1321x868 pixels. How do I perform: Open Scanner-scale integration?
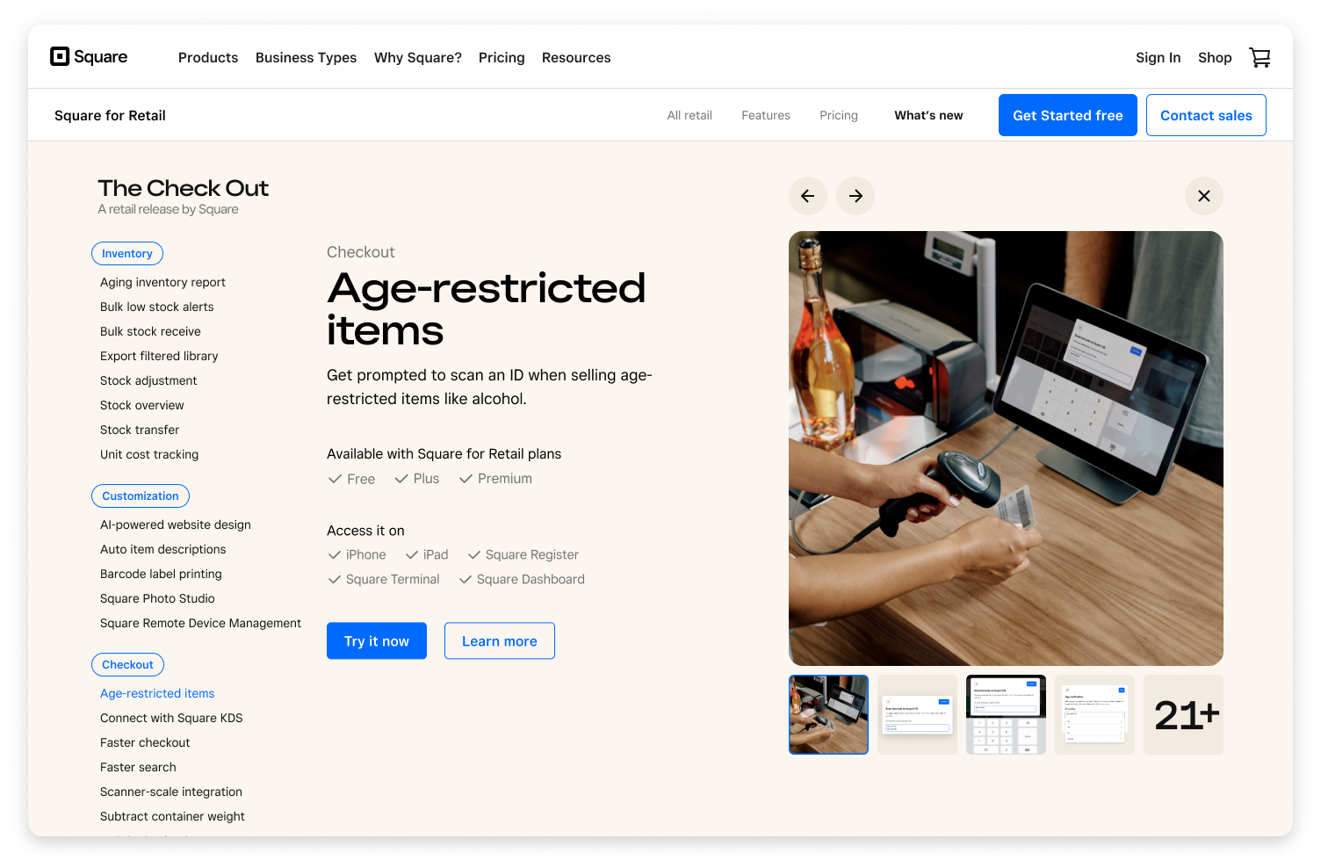pos(171,792)
